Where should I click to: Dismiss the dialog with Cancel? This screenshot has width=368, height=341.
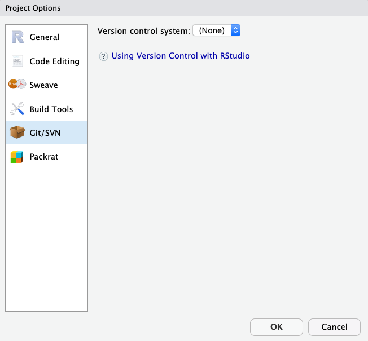tap(334, 327)
